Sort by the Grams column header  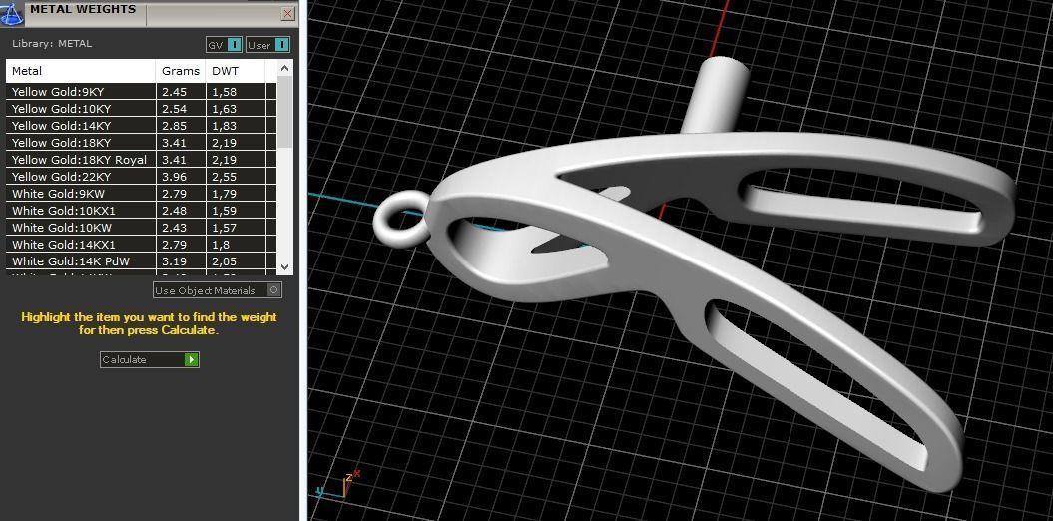(x=181, y=71)
